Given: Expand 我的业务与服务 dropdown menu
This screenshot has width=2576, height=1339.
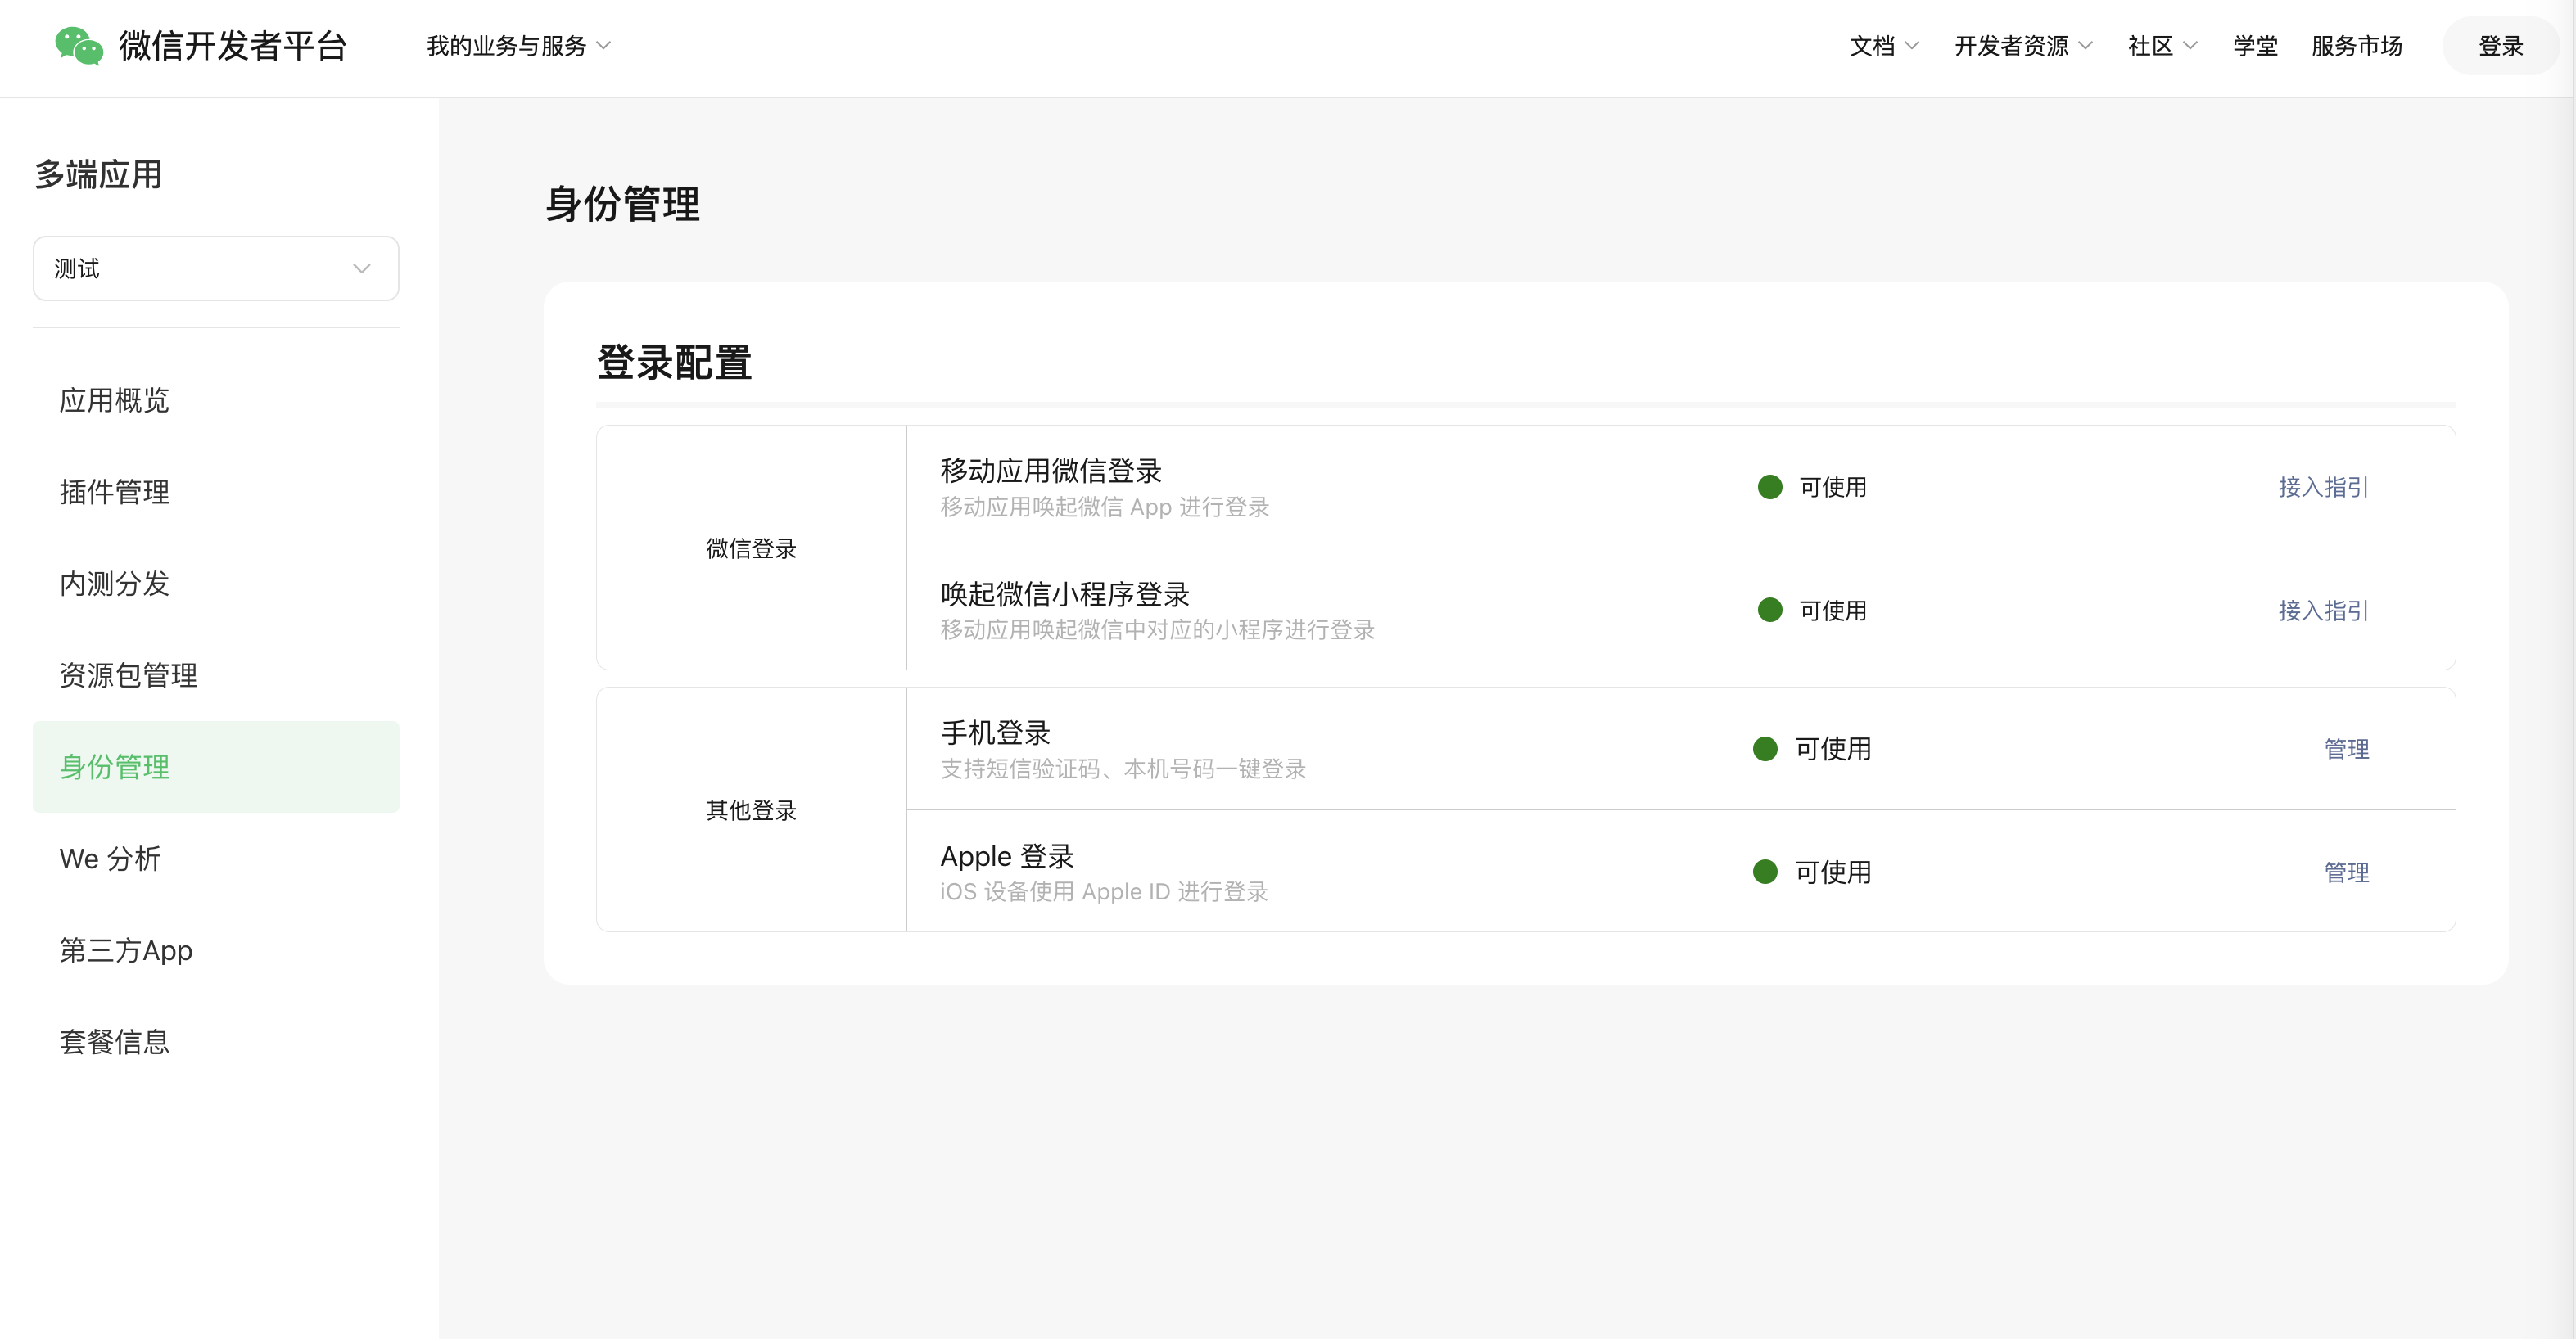Looking at the screenshot, I should coord(518,46).
